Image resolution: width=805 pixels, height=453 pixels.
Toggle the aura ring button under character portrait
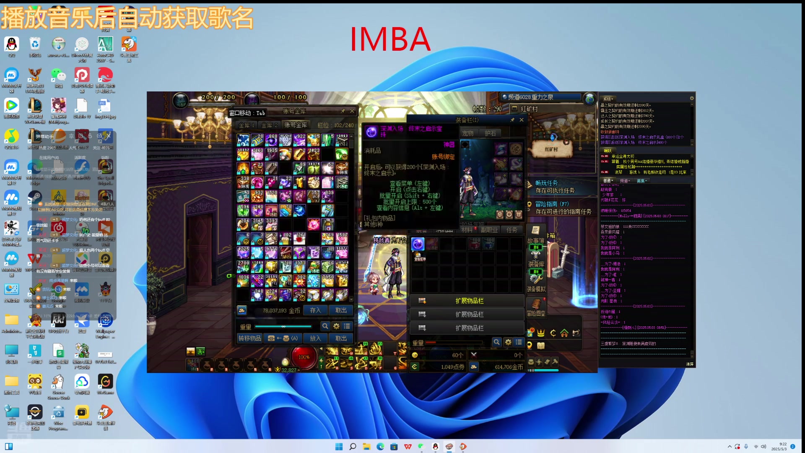coord(509,214)
